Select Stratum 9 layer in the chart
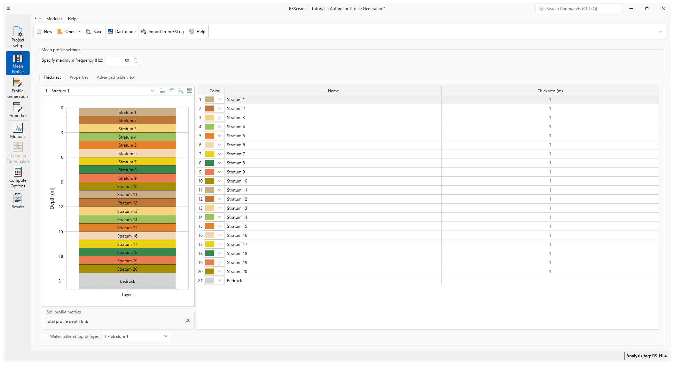 pyautogui.click(x=127, y=178)
